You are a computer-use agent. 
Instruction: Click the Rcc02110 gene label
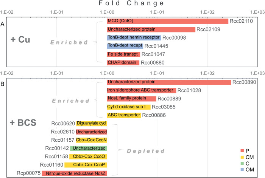(241, 21)
